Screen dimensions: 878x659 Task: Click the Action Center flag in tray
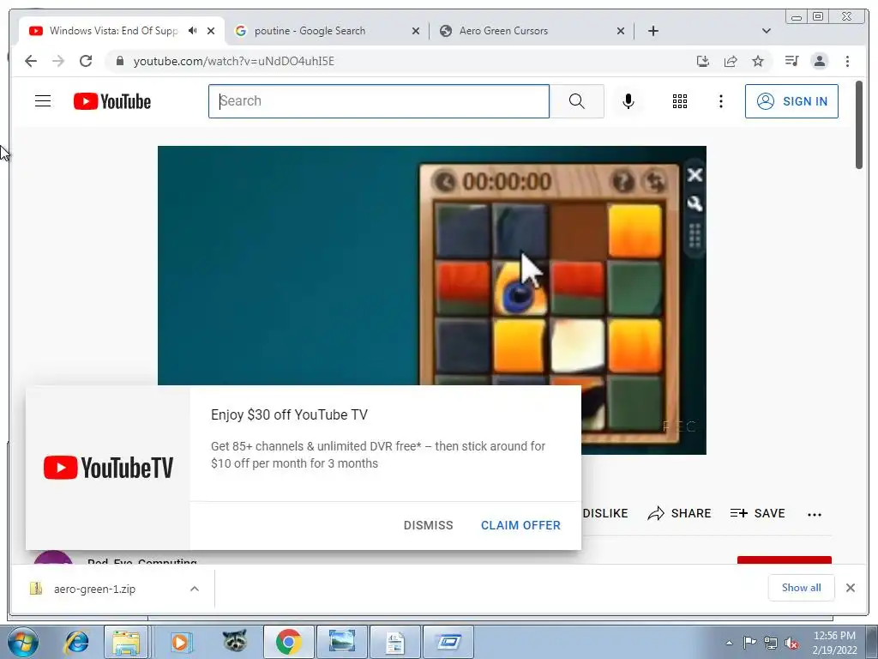(749, 643)
